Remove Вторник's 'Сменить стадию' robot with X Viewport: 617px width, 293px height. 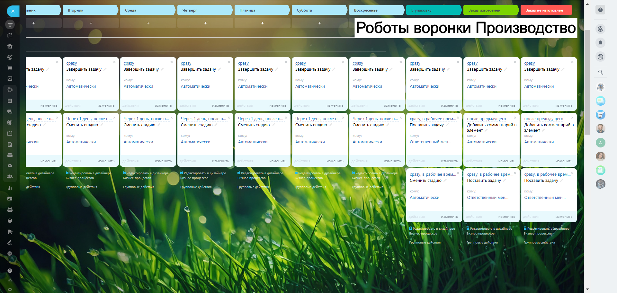click(114, 118)
